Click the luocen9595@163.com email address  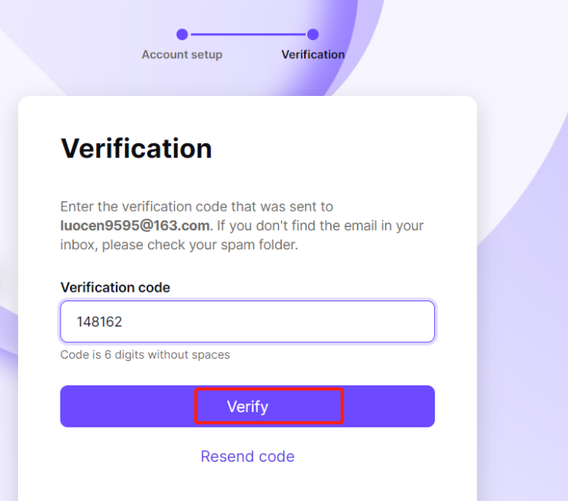click(x=136, y=226)
